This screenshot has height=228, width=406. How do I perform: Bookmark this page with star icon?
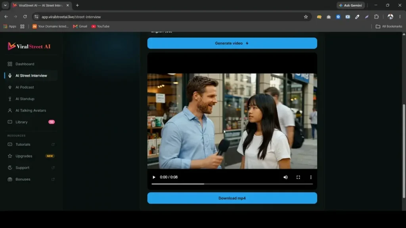click(x=306, y=17)
